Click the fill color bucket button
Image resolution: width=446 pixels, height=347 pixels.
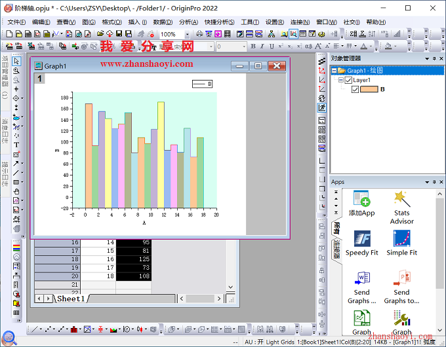pos(388,46)
